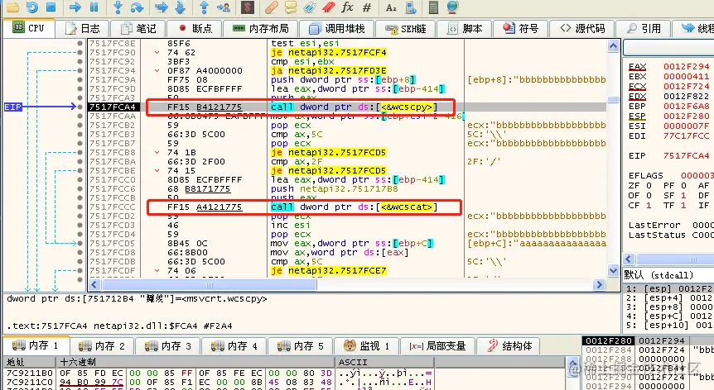Pause execution with the pause icon
The image size is (714, 390).
94,7
